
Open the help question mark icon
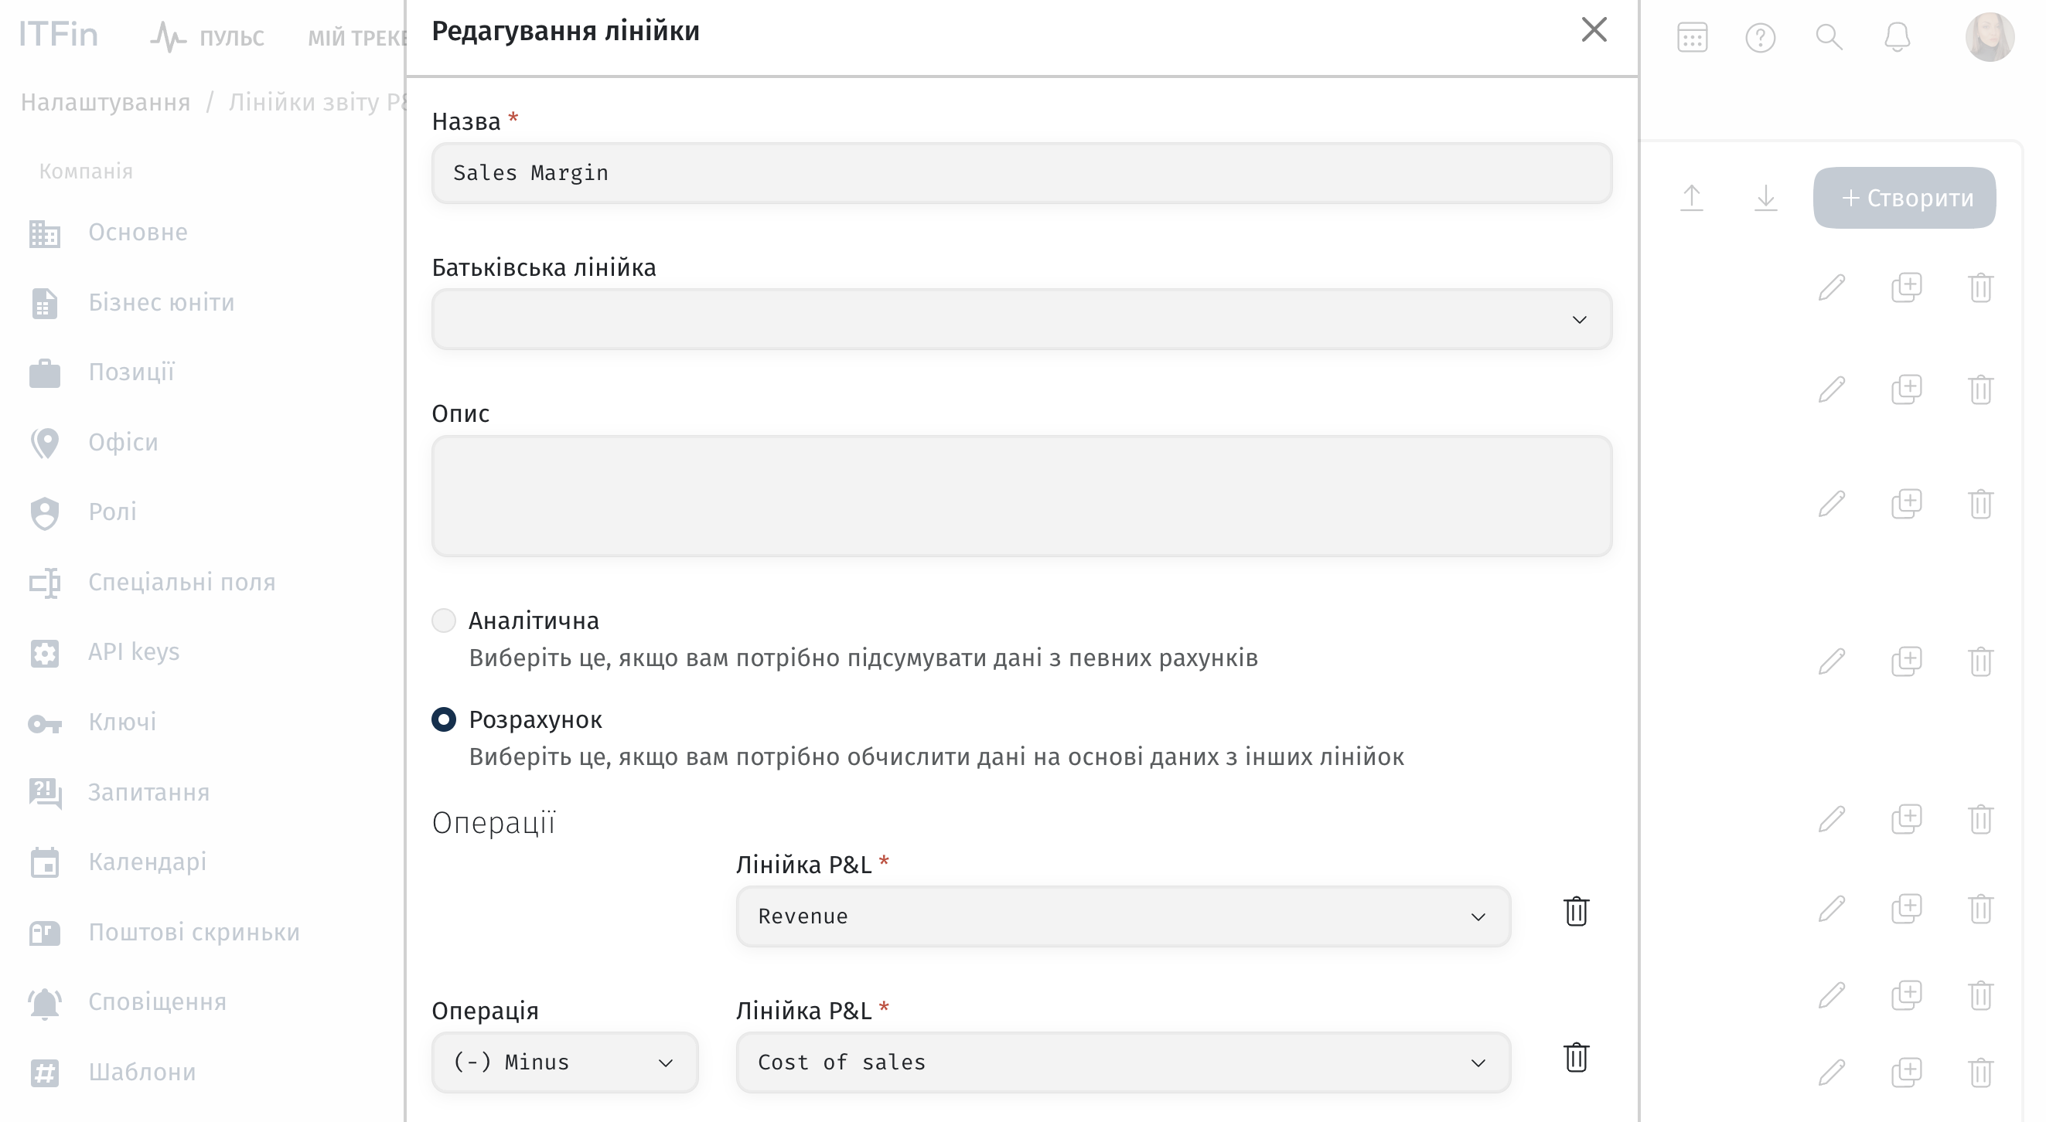point(1760,37)
